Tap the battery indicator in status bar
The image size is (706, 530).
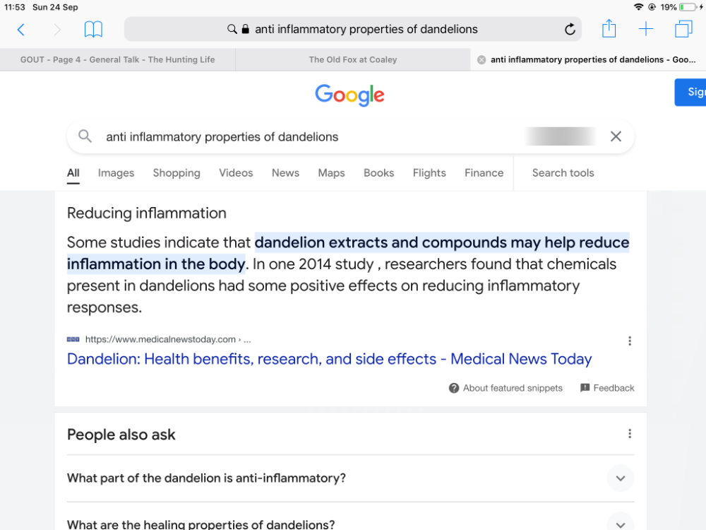(x=688, y=7)
